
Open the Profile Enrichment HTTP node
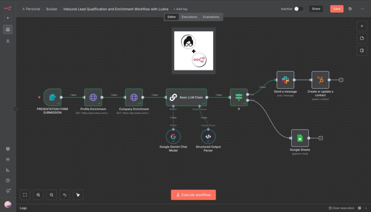tap(93, 97)
